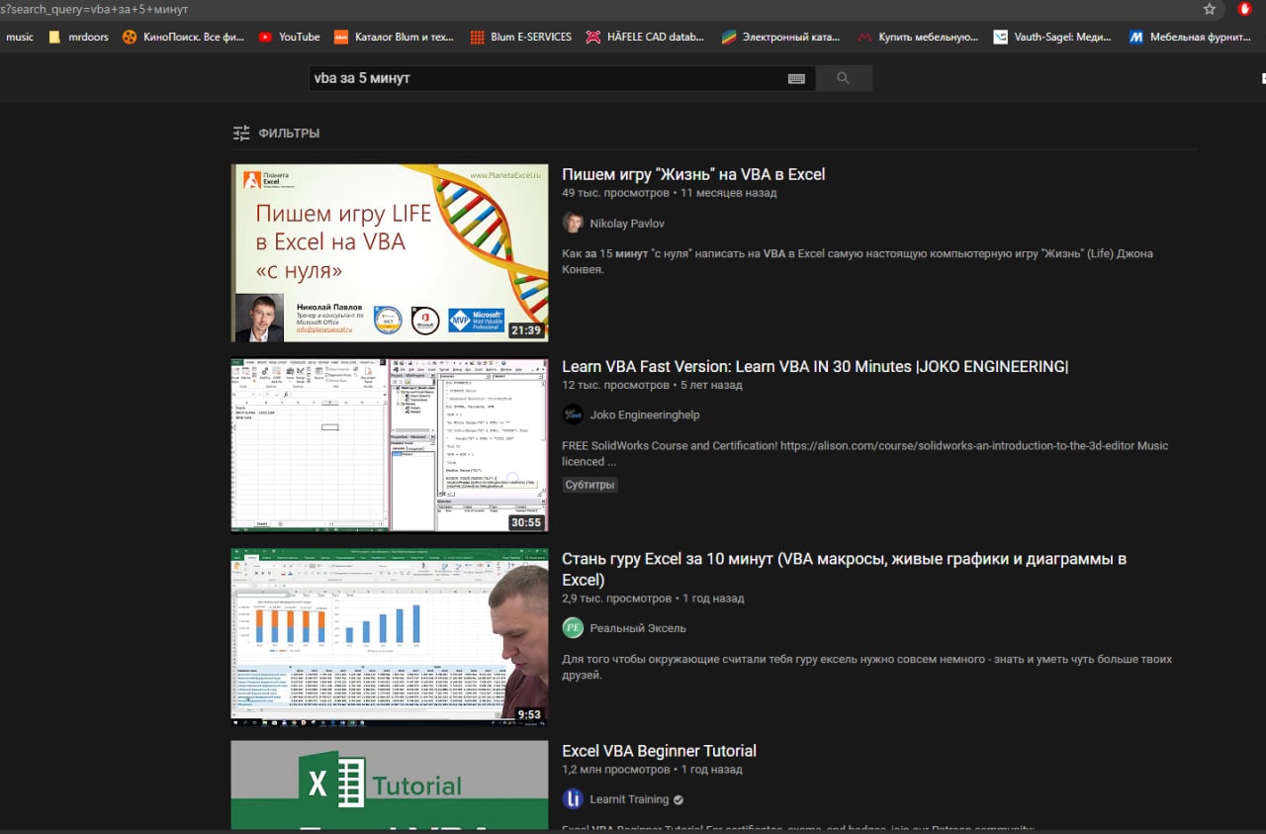Open the YouTube bookmark in bookmarks bar

pyautogui.click(x=289, y=37)
